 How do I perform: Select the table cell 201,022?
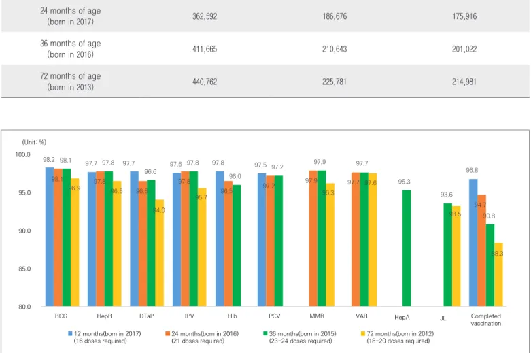[464, 49]
